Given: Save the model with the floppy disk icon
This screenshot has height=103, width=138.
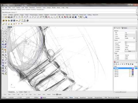Looking at the screenshot, I should [9, 17].
